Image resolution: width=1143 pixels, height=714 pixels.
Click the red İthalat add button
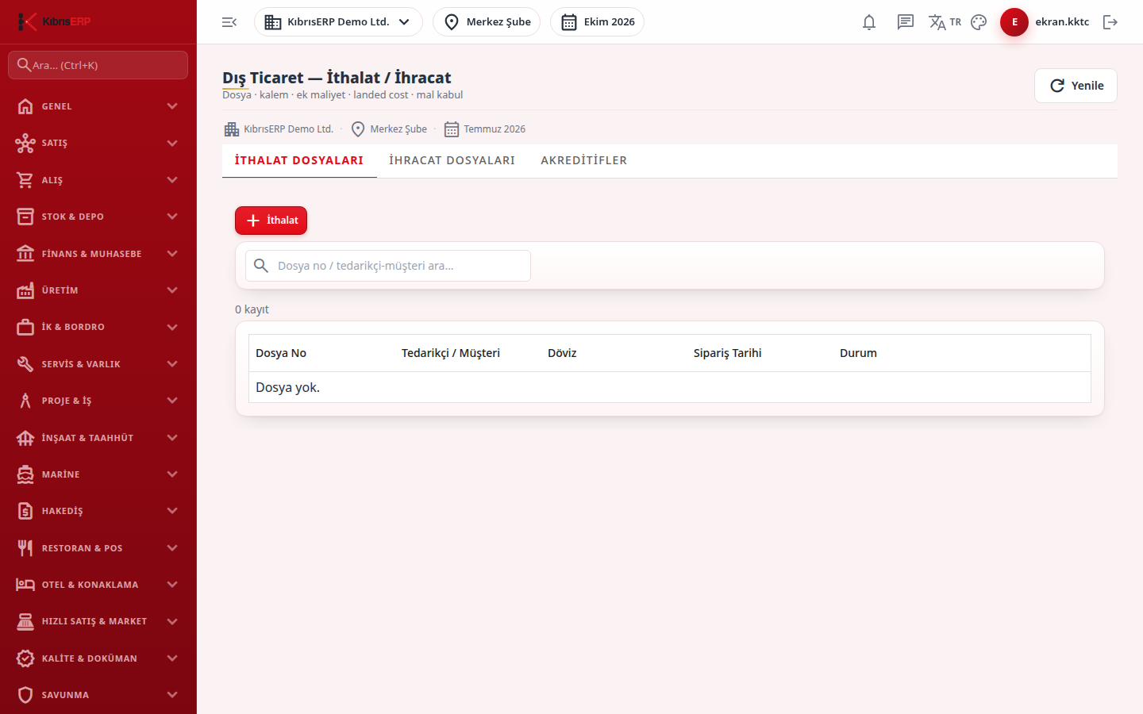tap(271, 221)
